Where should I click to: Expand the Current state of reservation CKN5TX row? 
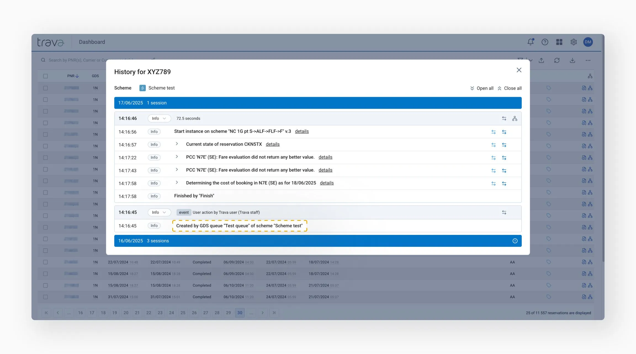pos(177,144)
